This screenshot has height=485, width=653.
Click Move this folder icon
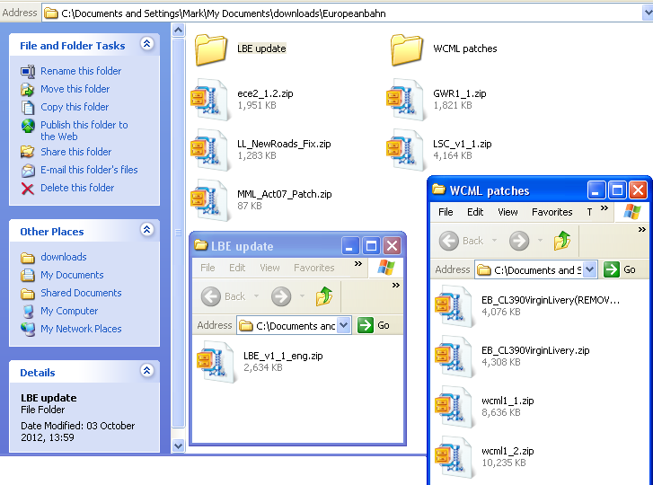tap(28, 89)
